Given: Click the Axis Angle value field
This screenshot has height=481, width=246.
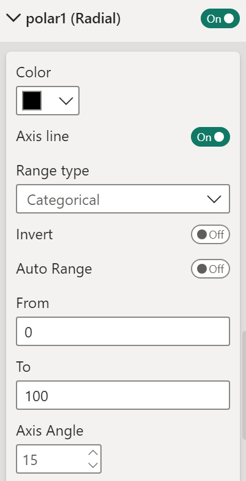Looking at the screenshot, I should (52, 459).
